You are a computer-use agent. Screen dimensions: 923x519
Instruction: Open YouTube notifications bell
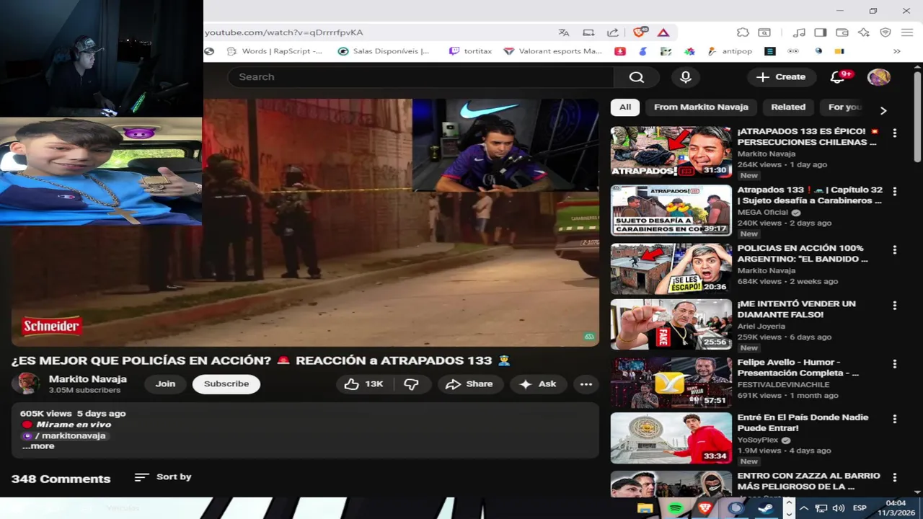838,77
